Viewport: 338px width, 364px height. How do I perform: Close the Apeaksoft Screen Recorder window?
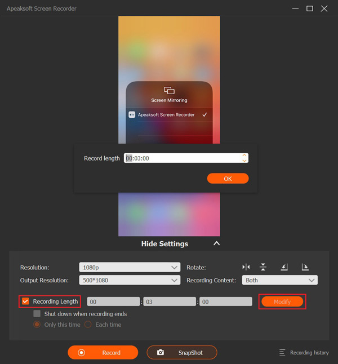coord(324,8)
